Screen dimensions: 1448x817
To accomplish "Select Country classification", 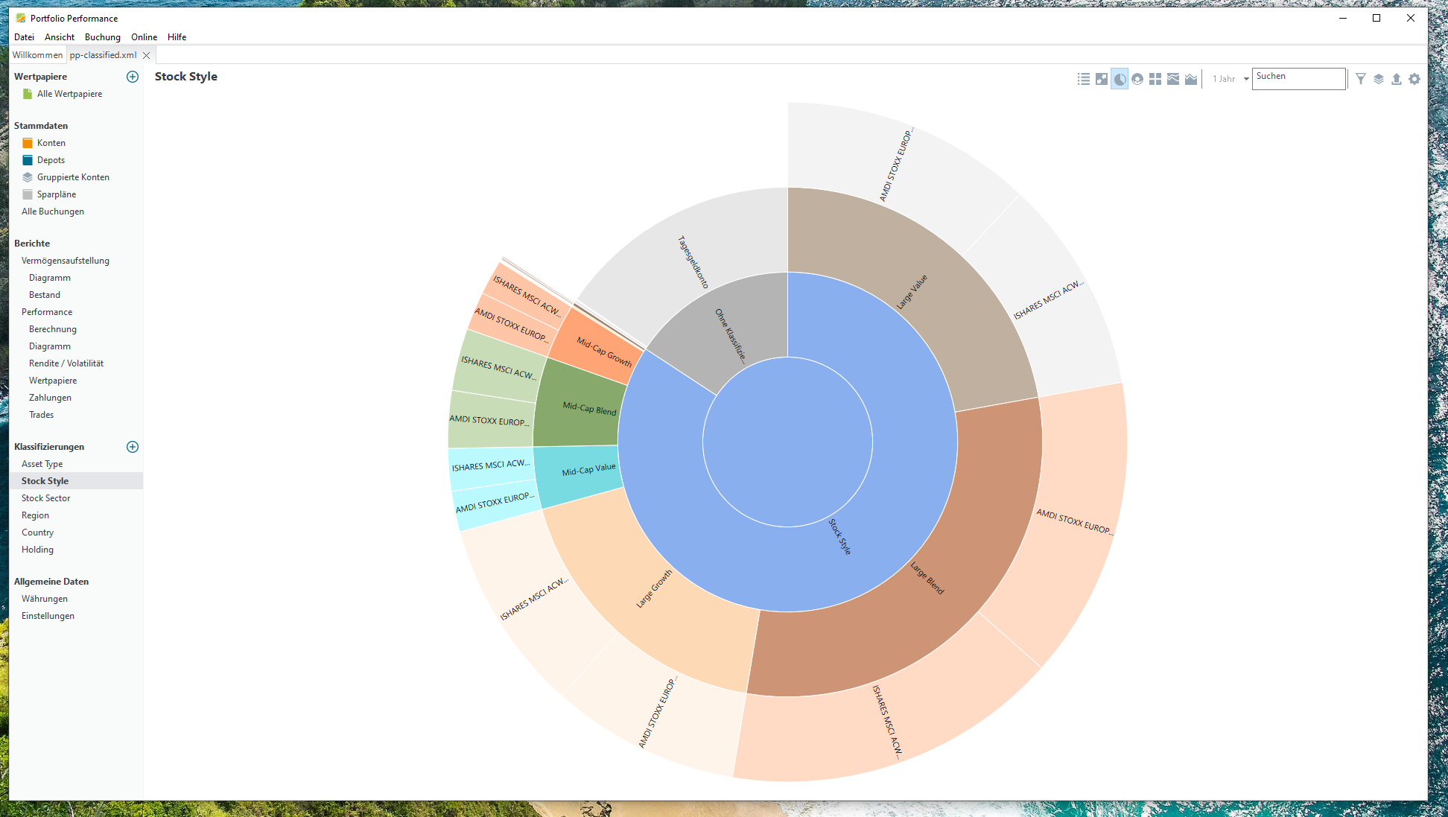I will [37, 533].
